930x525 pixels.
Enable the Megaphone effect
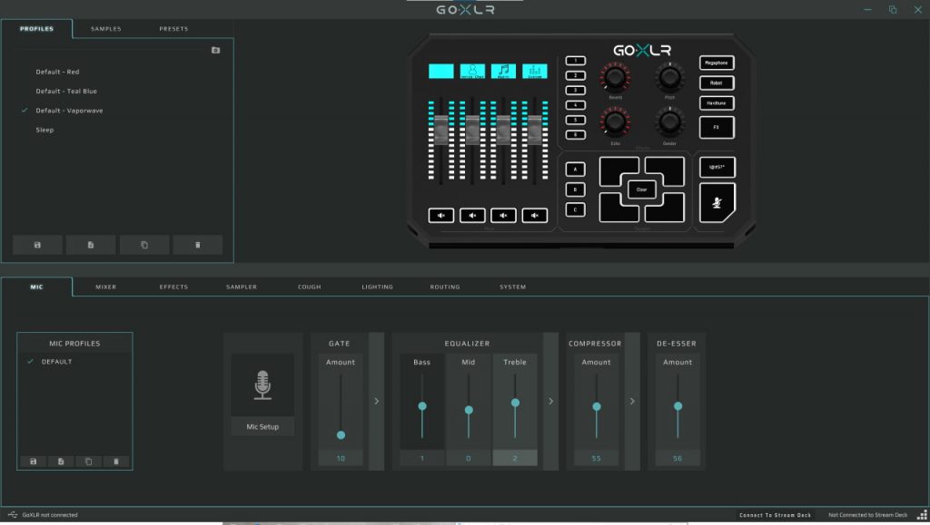pyautogui.click(x=716, y=63)
